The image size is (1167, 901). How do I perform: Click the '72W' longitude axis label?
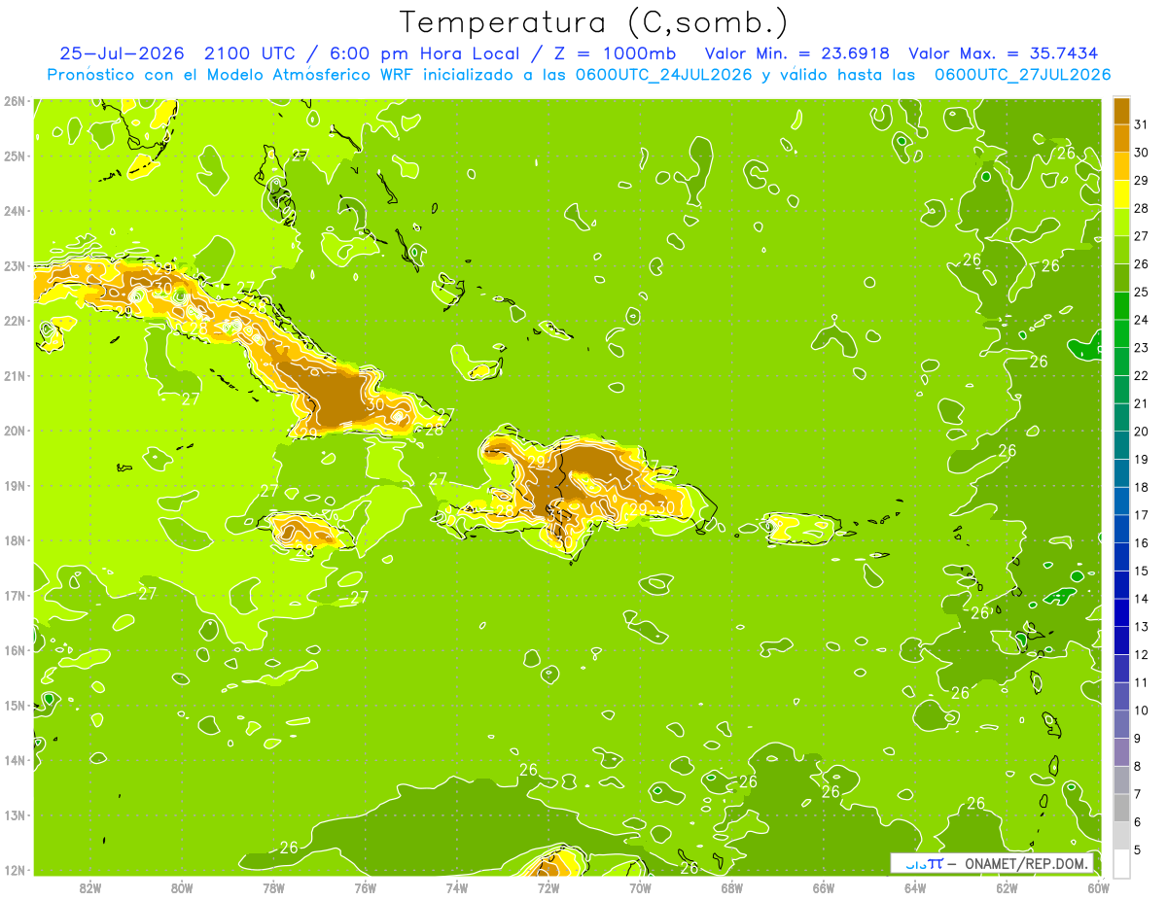click(x=548, y=886)
